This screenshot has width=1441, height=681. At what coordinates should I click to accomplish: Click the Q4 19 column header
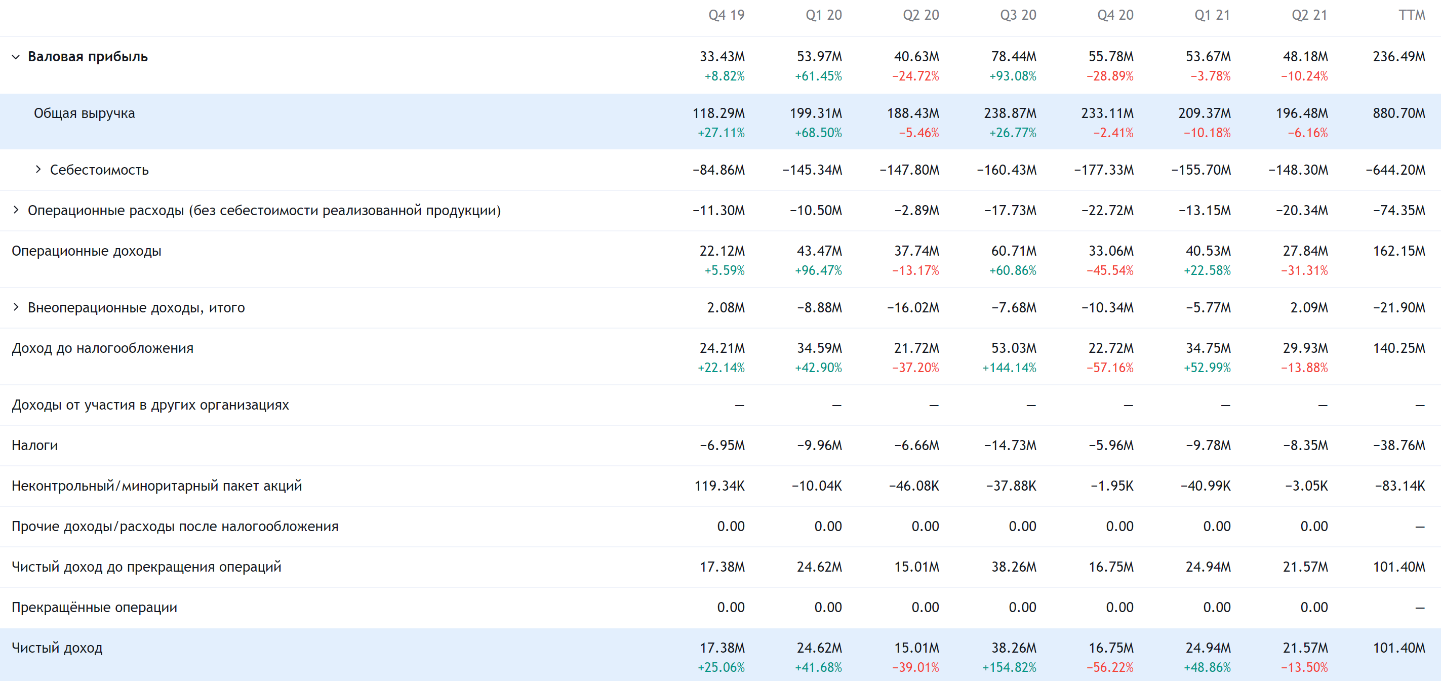726,15
